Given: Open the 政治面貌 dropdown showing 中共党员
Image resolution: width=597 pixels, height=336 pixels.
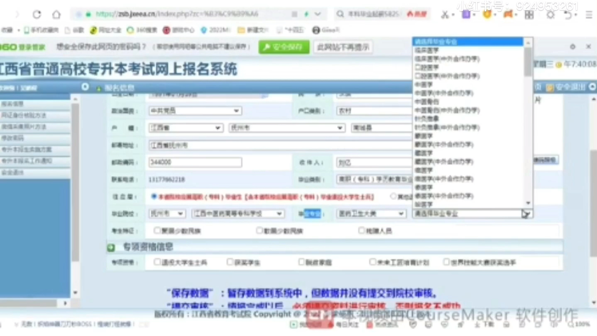Looking at the screenshot, I should 195,111.
